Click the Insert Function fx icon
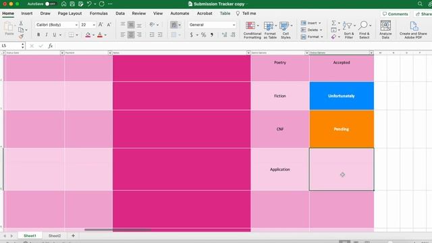The width and height of the screenshot is (432, 243). (51, 46)
